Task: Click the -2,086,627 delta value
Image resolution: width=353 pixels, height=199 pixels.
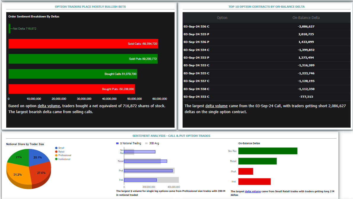Action: (x=306, y=27)
